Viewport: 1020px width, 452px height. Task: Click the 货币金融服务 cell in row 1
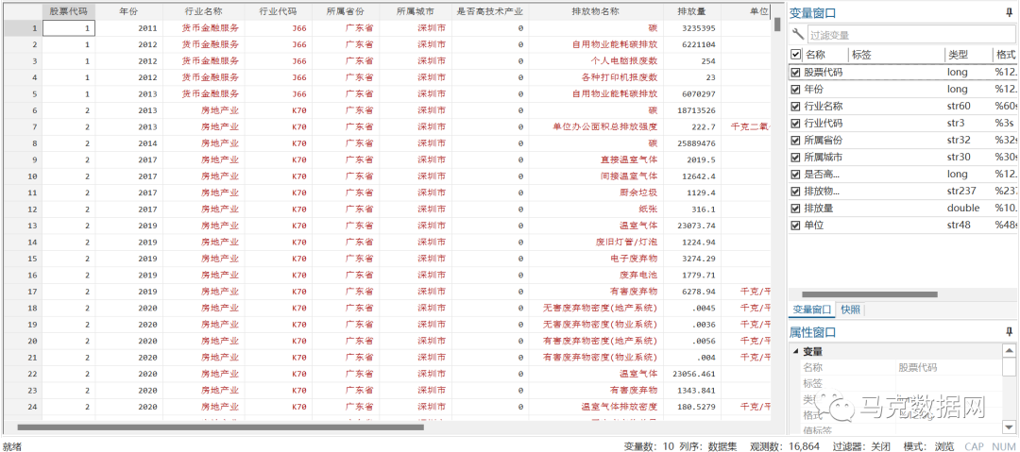[204, 28]
